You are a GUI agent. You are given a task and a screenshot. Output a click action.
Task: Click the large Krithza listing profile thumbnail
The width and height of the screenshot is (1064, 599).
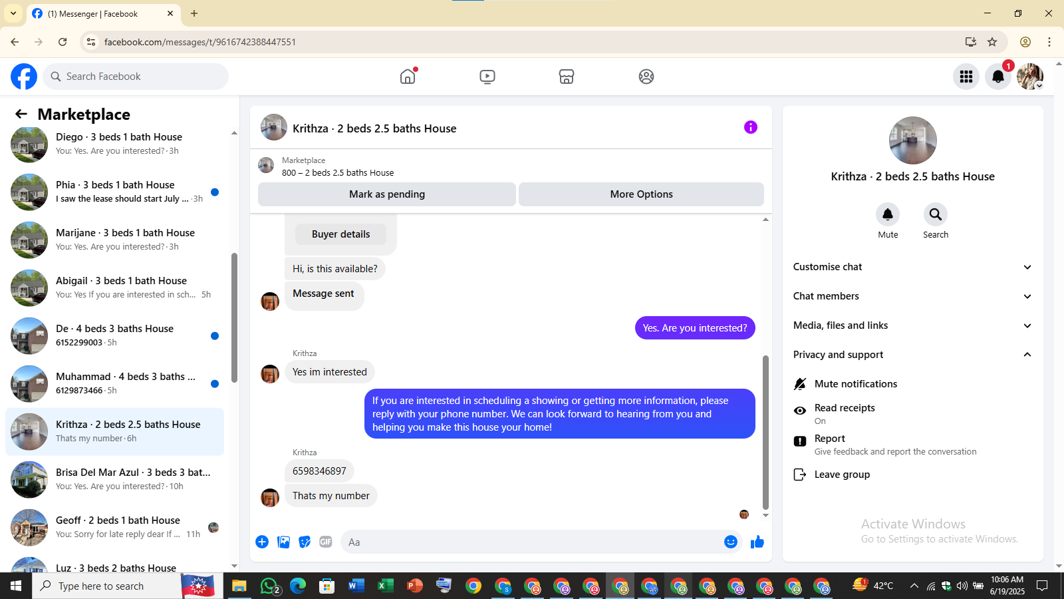pos(913,140)
